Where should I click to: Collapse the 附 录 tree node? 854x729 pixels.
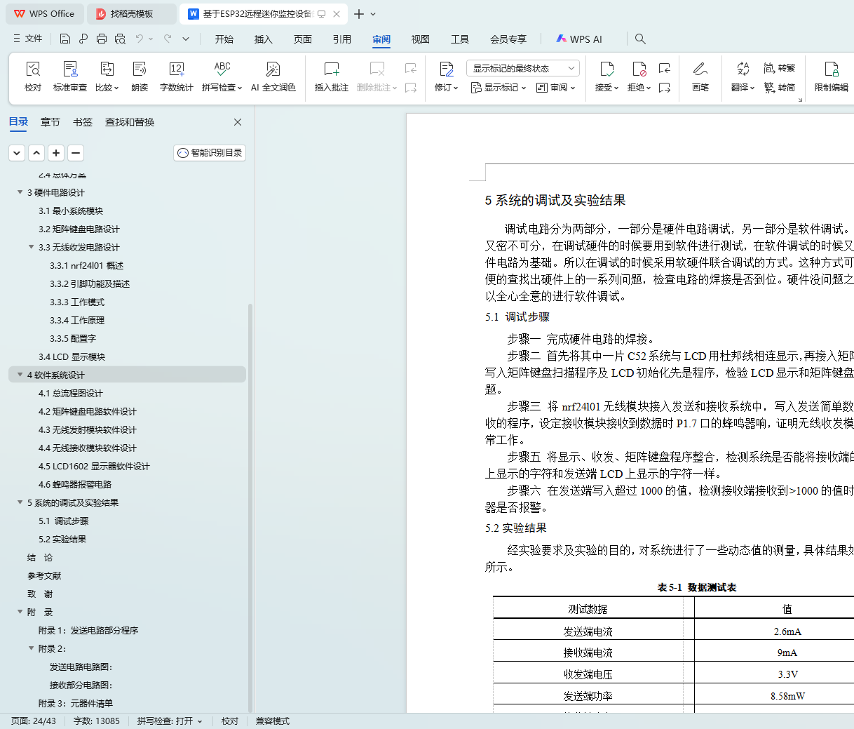point(20,612)
